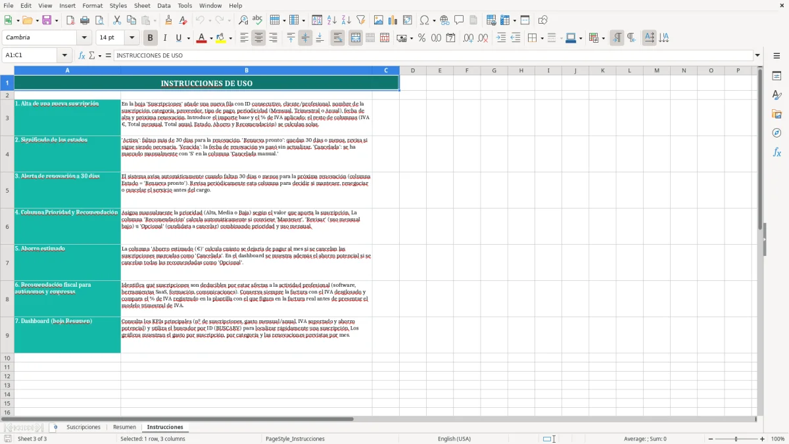
Task: Cut the selected cells
Action: (117, 20)
